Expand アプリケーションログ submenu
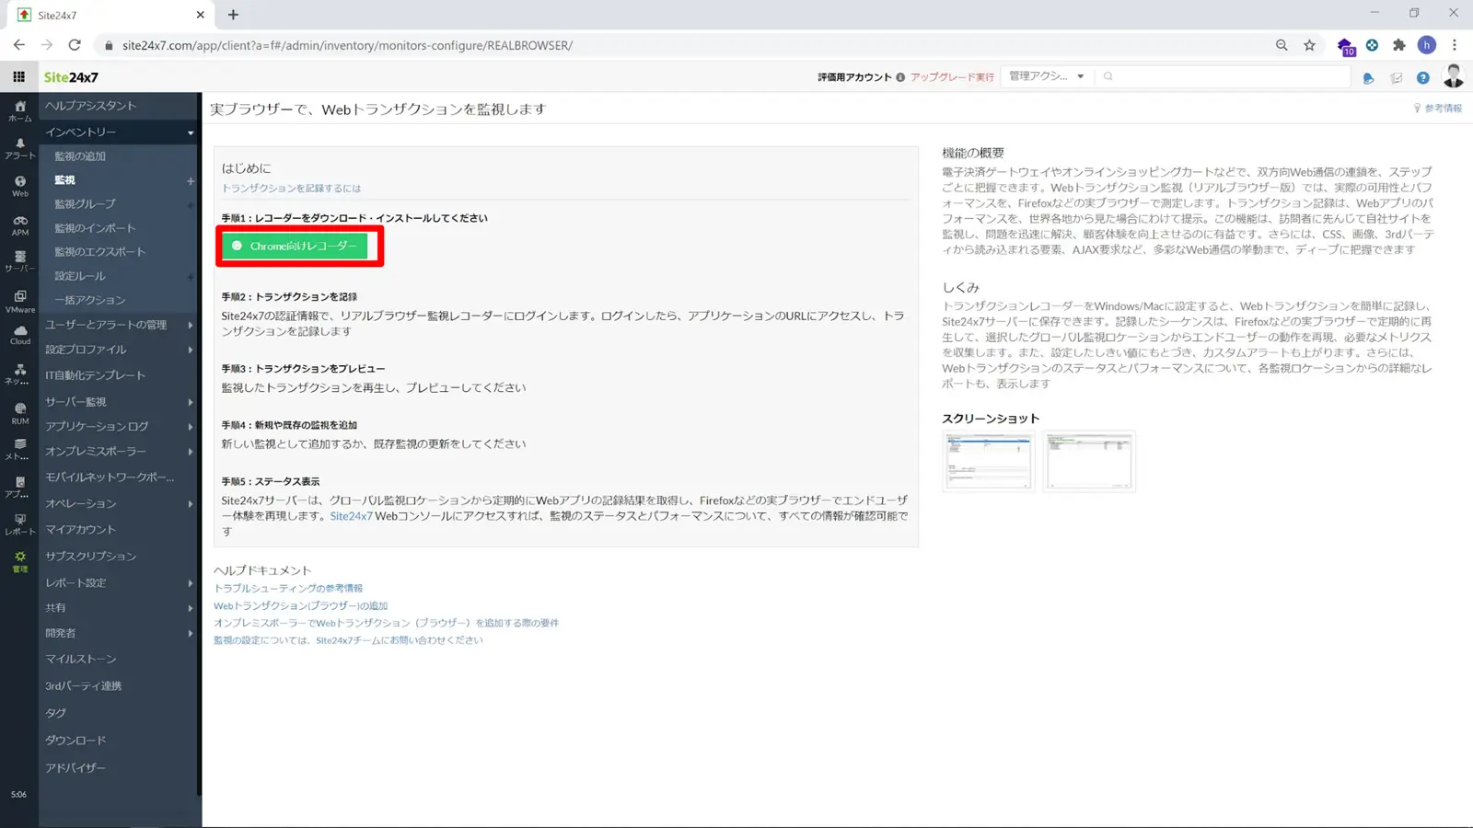 point(191,427)
